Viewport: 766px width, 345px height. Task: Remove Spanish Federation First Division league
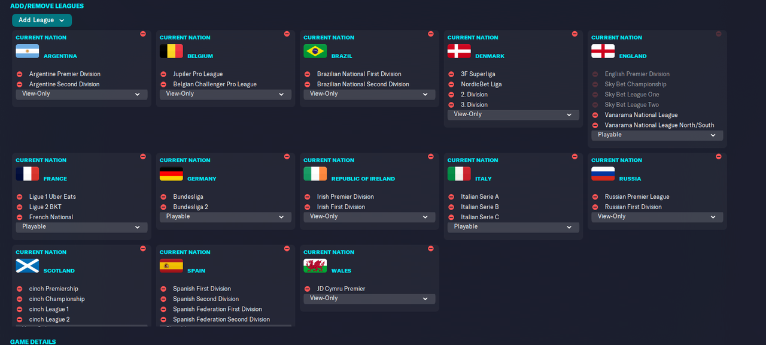[x=163, y=310]
